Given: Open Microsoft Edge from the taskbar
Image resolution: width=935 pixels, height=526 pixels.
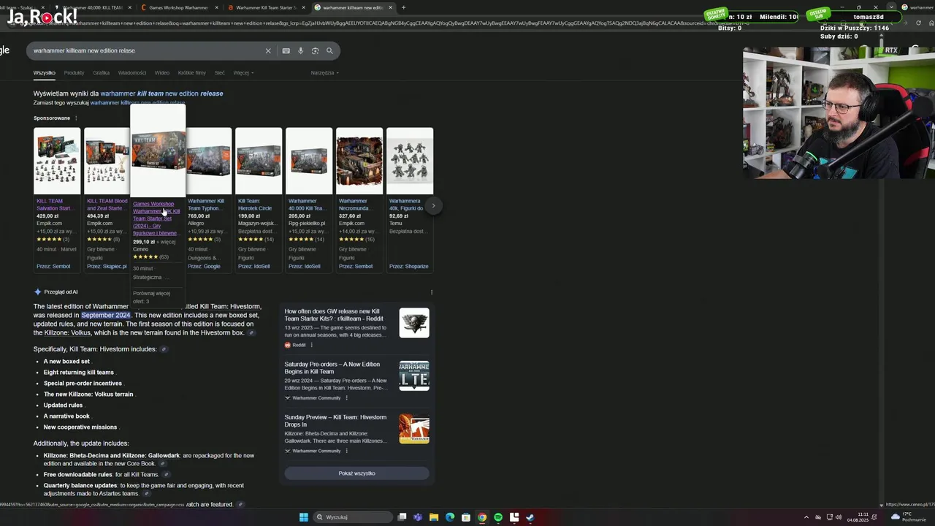Looking at the screenshot, I should click(450, 517).
